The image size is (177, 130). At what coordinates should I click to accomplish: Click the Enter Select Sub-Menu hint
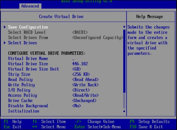pos(97,127)
